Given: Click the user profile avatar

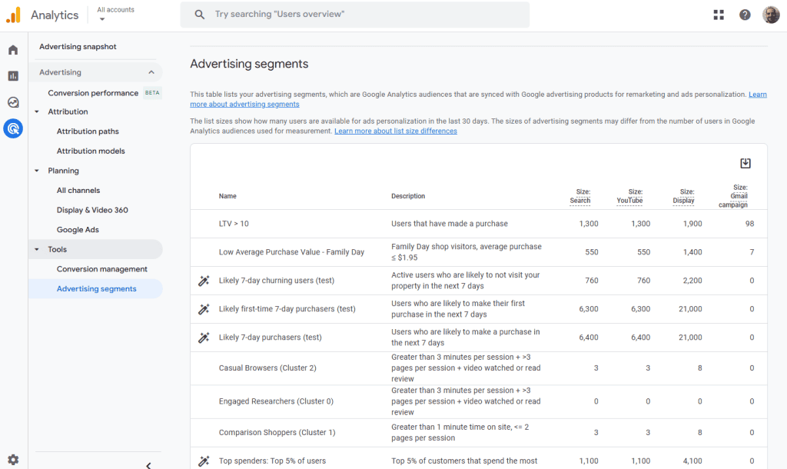Looking at the screenshot, I should pyautogui.click(x=770, y=15).
